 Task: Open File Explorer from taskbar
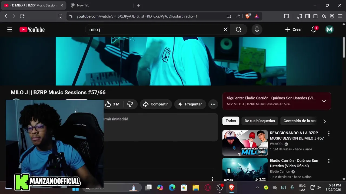196,188
